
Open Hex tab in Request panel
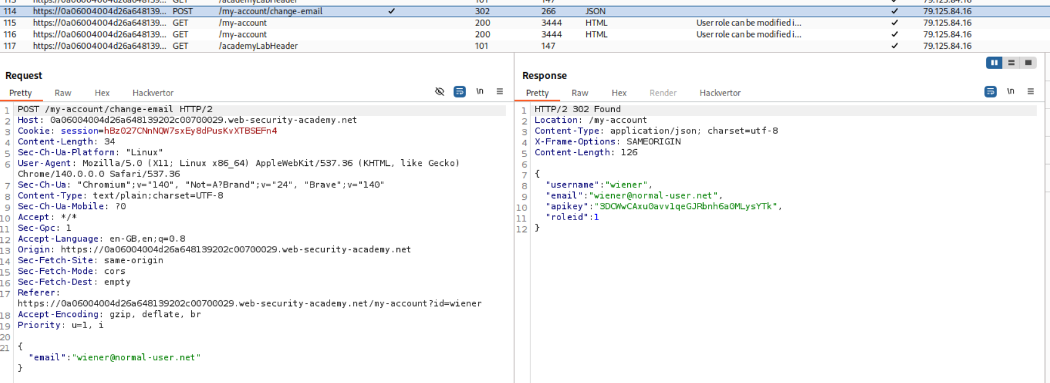pyautogui.click(x=102, y=93)
